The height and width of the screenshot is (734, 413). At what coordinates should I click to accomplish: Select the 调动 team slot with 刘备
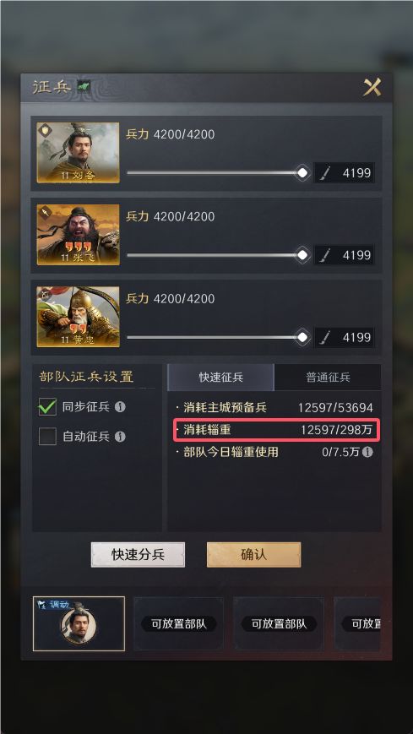click(79, 623)
